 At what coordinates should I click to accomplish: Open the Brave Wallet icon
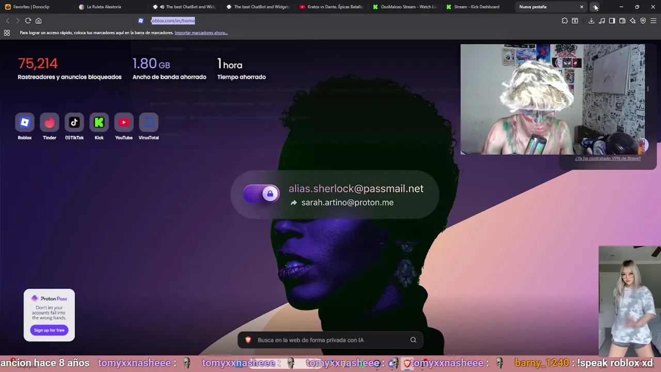coord(622,21)
